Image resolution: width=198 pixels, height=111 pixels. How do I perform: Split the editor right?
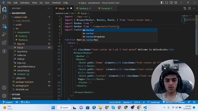coord(189,8)
